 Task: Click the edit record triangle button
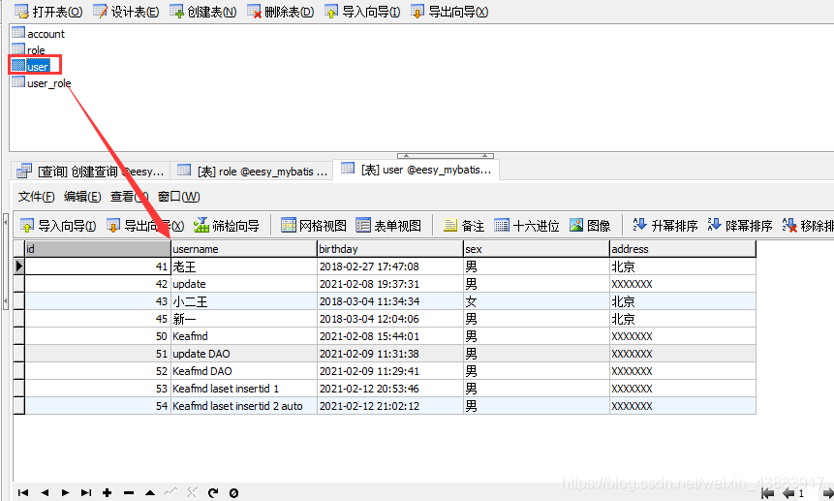(x=150, y=493)
